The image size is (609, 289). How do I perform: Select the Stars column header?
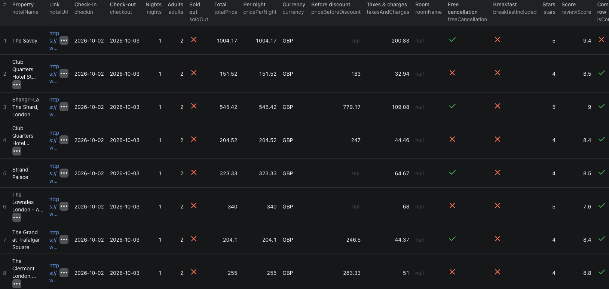549,8
